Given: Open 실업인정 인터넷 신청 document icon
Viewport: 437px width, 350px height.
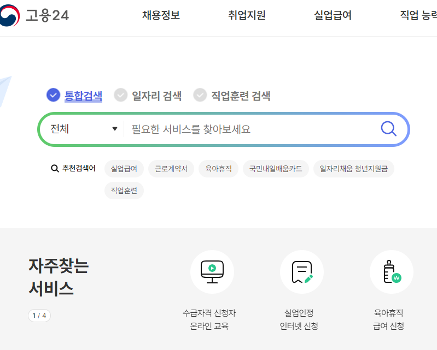Looking at the screenshot, I should click(302, 272).
